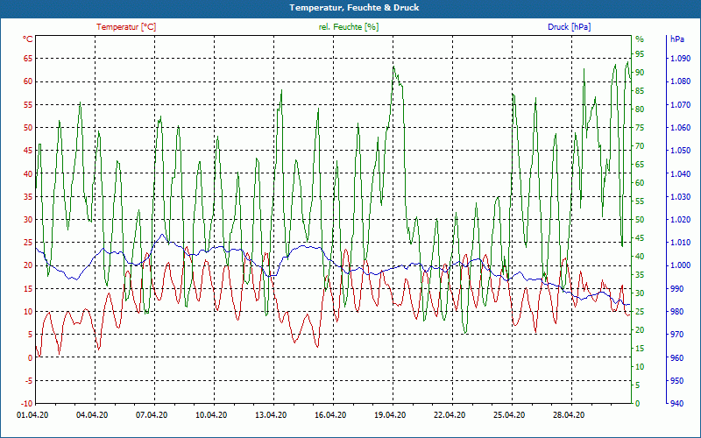This screenshot has width=701, height=438.
Task: Click the pressure axis value 1.000
Action: coord(680,265)
